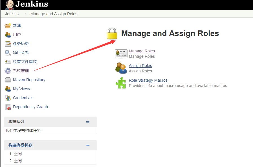Click the Credentials keys icon
Image resolution: width=253 pixels, height=167 pixels.
[8, 98]
